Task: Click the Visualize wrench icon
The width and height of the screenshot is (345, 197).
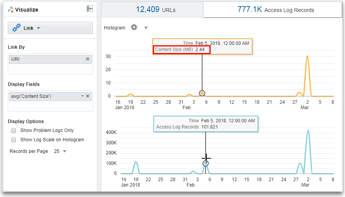Action: coord(10,9)
